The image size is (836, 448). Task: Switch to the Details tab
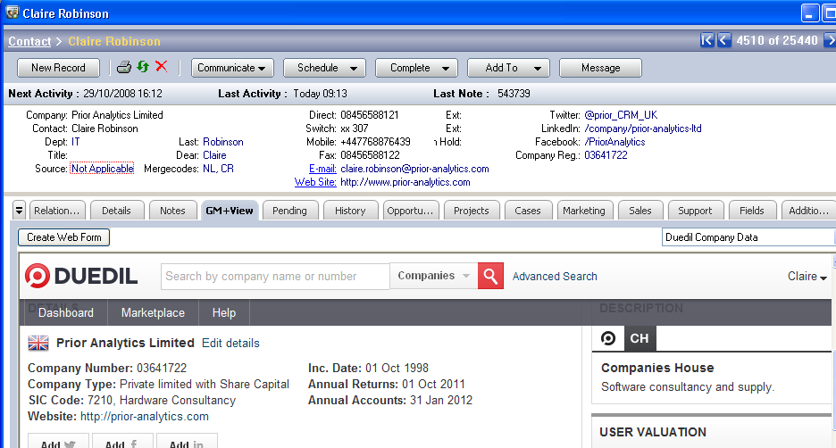point(117,211)
